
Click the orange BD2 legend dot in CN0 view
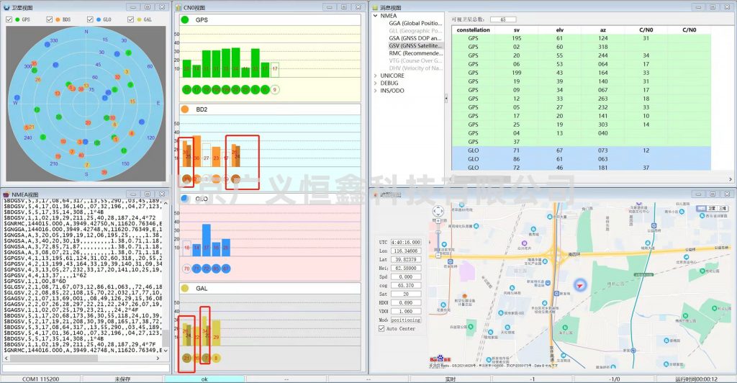click(x=184, y=109)
